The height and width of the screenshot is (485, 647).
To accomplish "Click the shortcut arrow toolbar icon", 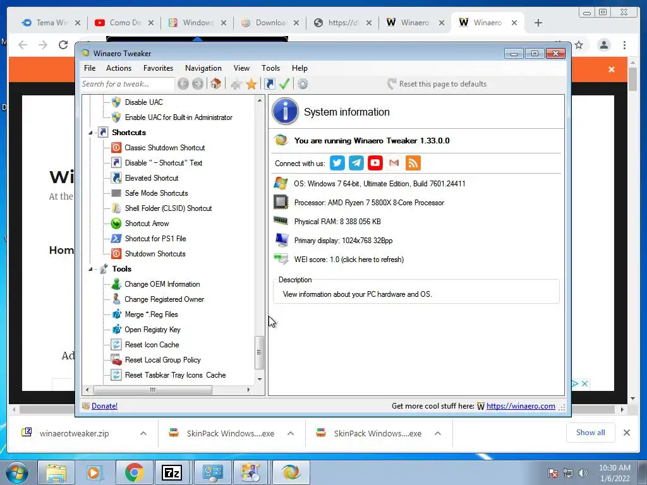I will click(269, 84).
